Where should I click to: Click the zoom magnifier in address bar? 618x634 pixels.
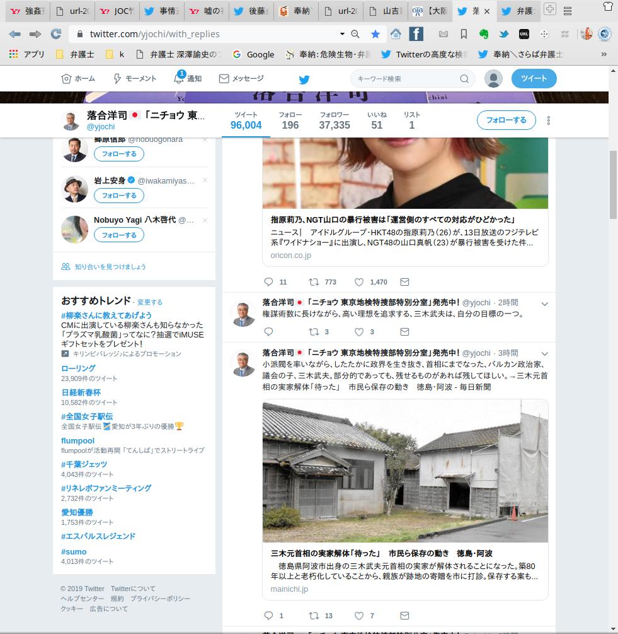(355, 34)
